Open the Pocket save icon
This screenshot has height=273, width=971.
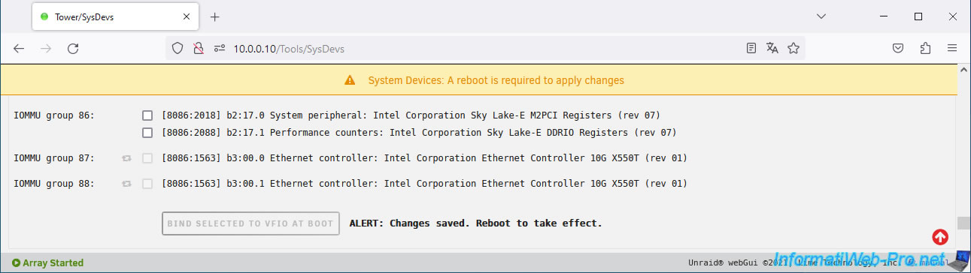tap(898, 48)
